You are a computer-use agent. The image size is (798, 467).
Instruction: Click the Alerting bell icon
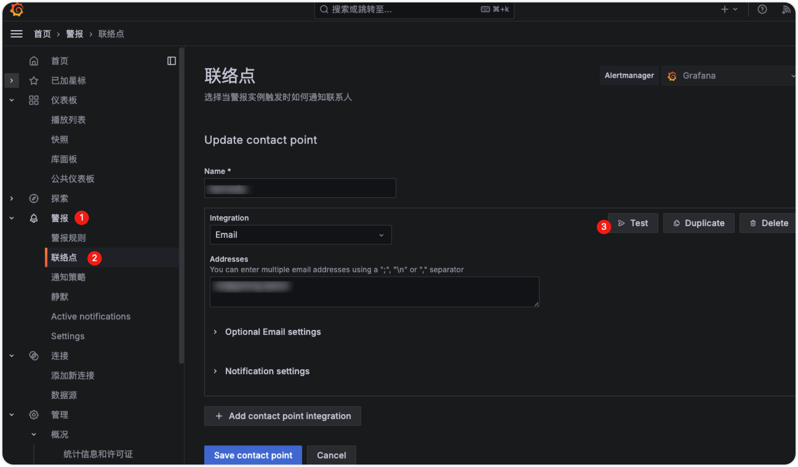(34, 218)
